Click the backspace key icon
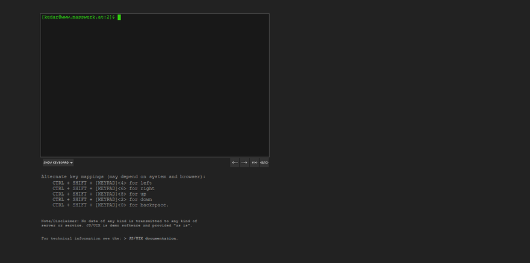530x263 pixels. [x=254, y=162]
